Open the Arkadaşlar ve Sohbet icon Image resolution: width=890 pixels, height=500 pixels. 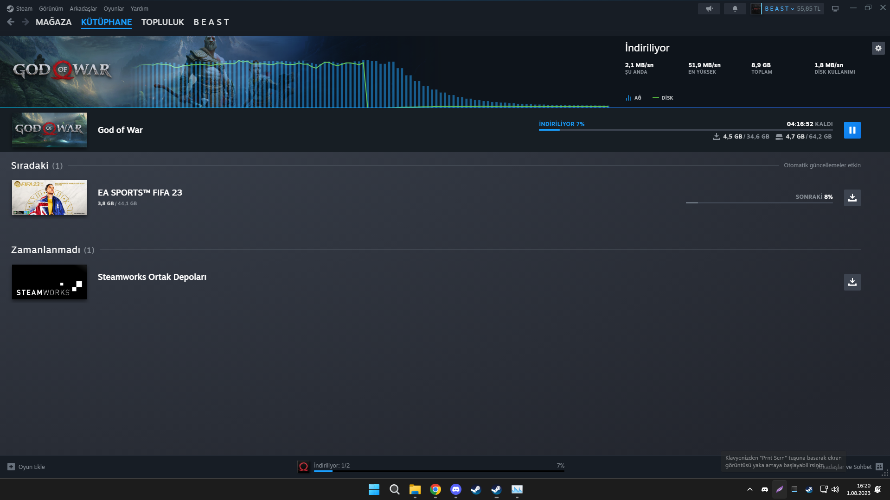click(879, 467)
